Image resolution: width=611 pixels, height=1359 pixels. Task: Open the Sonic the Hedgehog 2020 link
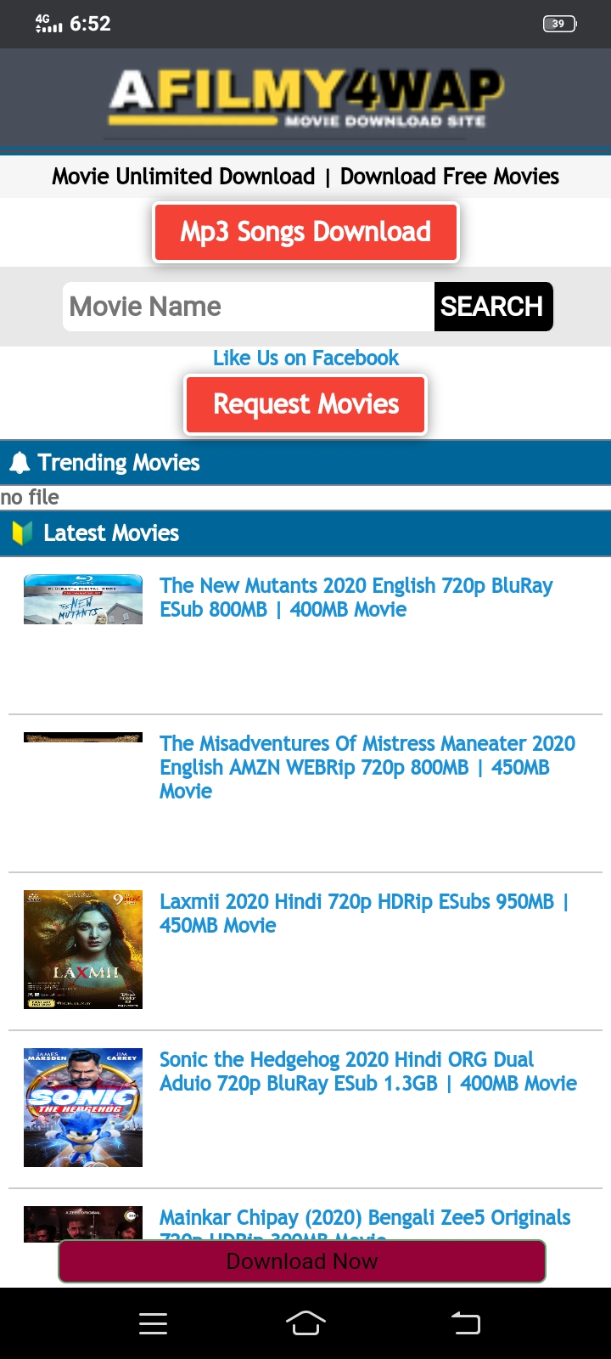pyautogui.click(x=368, y=1071)
